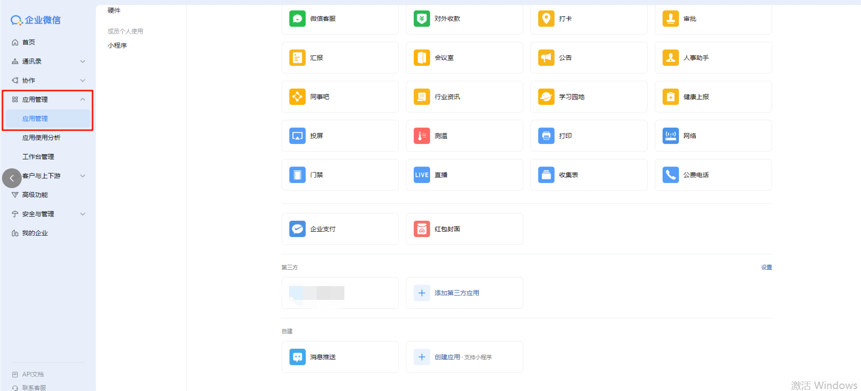Viewport: 861px width, 391px height.
Task: Open the 学习园地 app icon
Action: (546, 97)
